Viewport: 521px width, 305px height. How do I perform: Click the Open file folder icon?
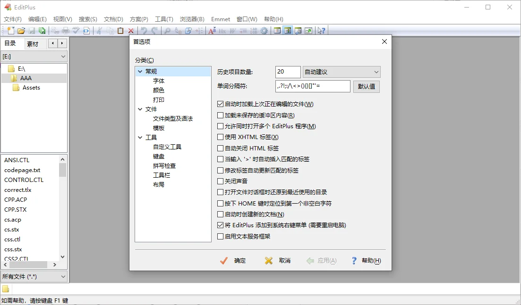pos(21,31)
